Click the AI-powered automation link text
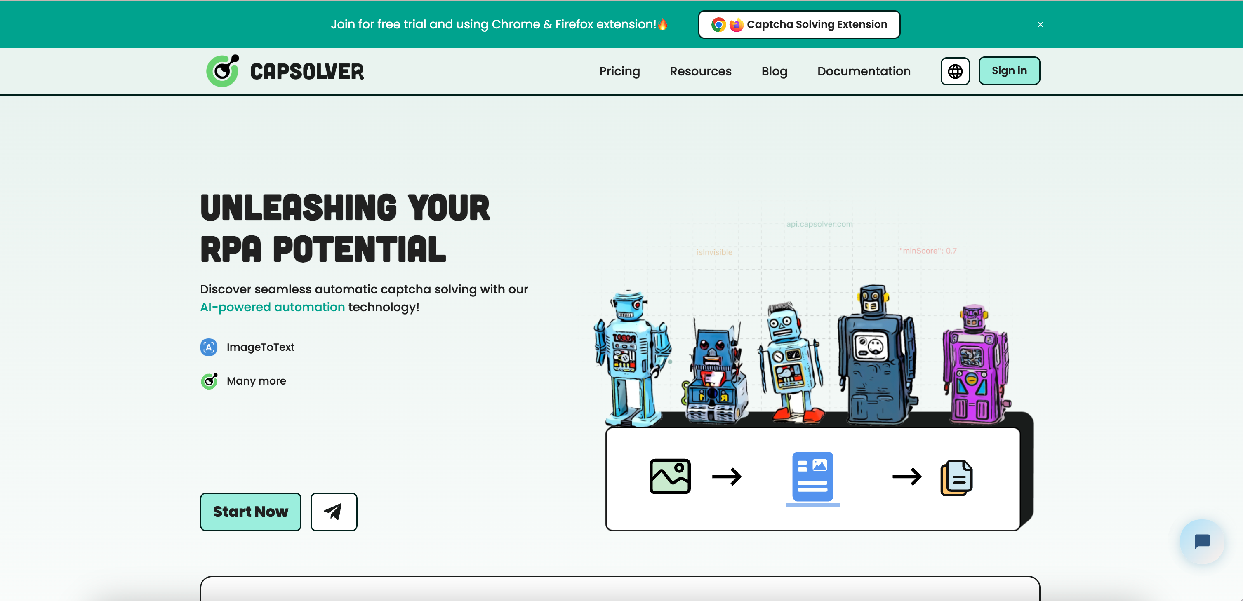The width and height of the screenshot is (1243, 601). (273, 307)
